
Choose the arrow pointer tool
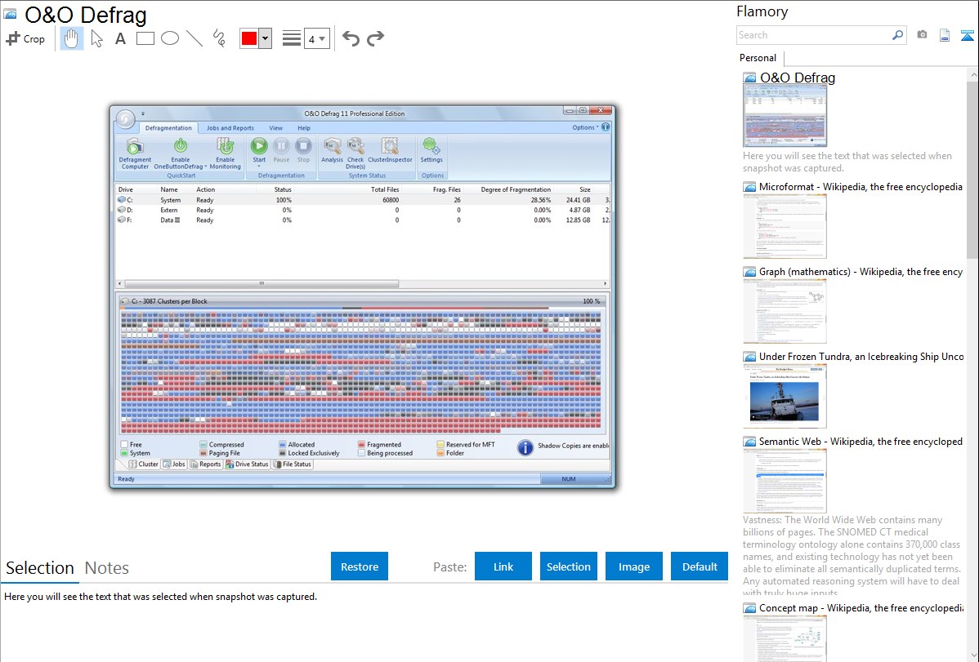tap(96, 38)
